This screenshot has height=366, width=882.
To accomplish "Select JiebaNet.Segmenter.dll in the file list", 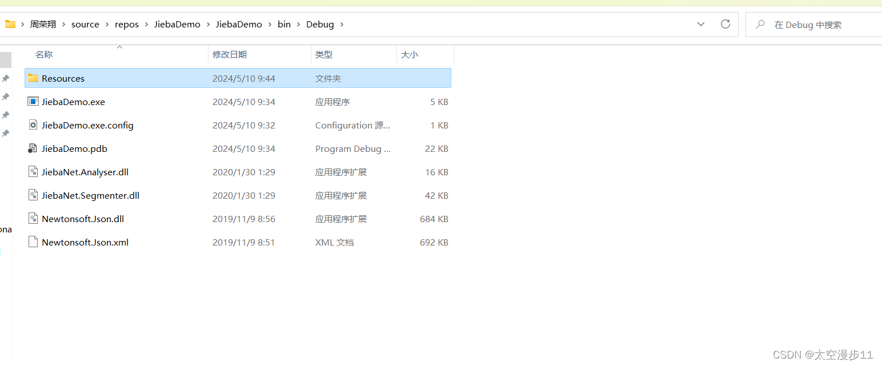I will coord(90,195).
